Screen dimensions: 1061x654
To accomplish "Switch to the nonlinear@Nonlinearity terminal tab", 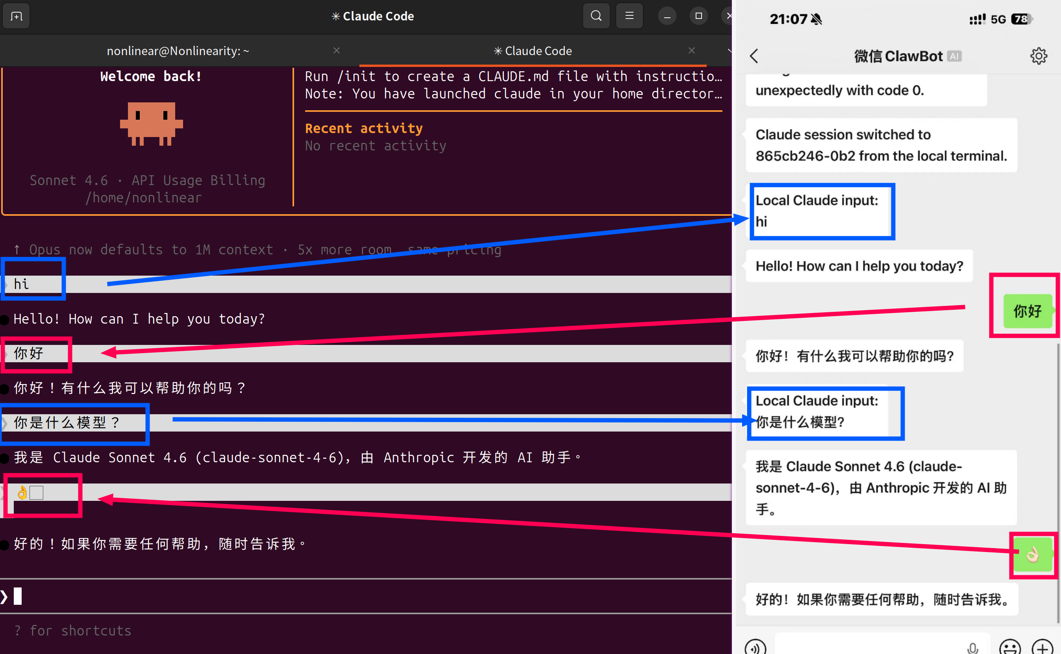I will 178,51.
